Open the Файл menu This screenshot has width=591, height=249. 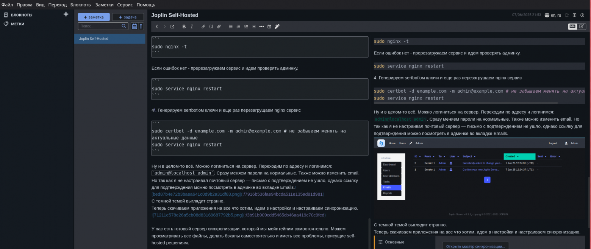7,5
